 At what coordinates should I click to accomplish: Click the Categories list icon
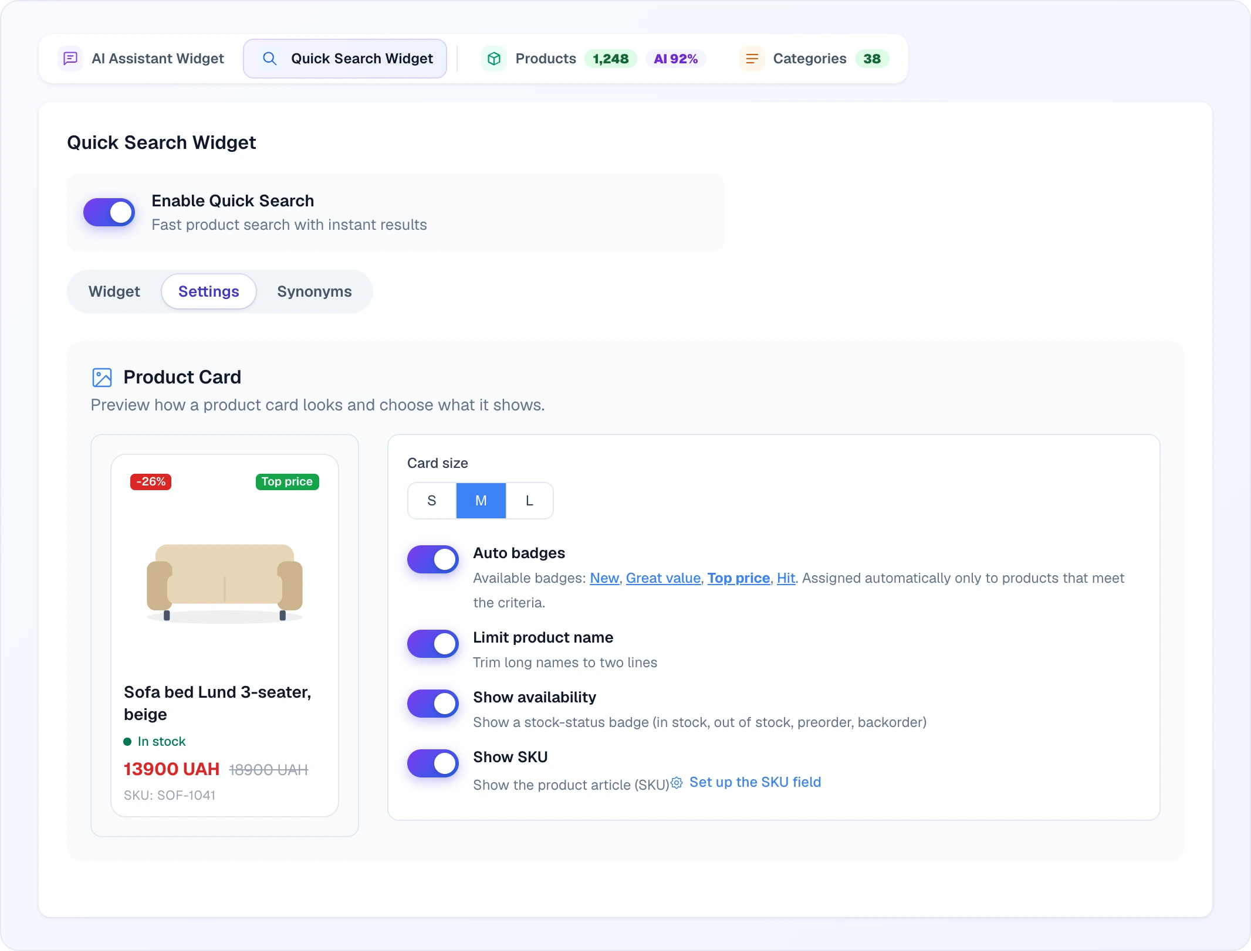(x=752, y=59)
